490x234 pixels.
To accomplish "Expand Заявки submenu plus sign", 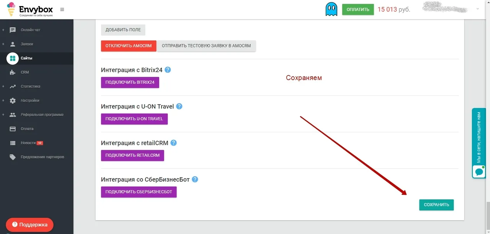I will tap(3, 44).
